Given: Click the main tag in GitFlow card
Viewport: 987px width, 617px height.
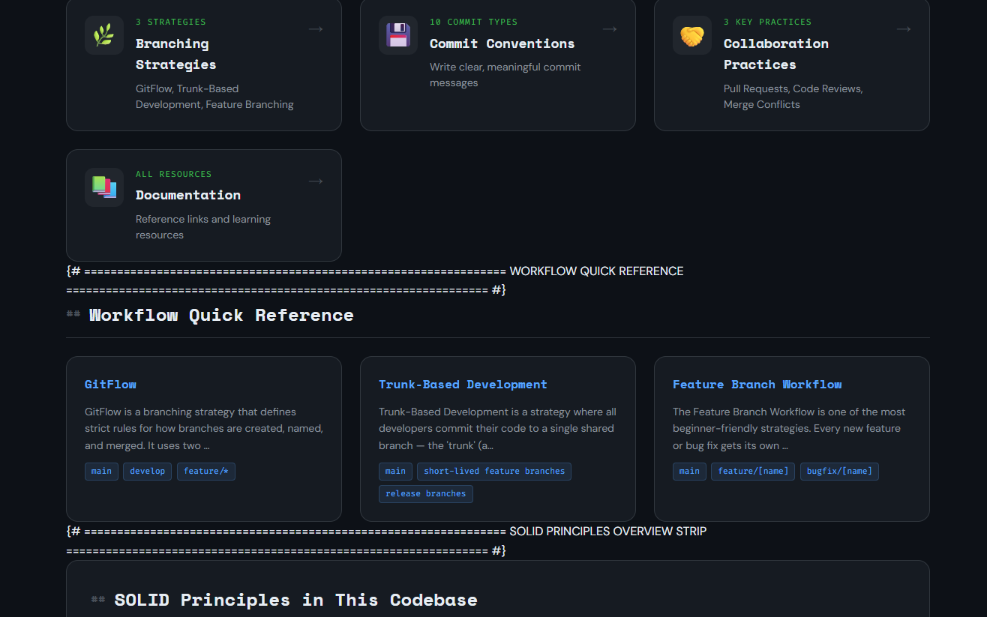Looking at the screenshot, I should click(101, 471).
